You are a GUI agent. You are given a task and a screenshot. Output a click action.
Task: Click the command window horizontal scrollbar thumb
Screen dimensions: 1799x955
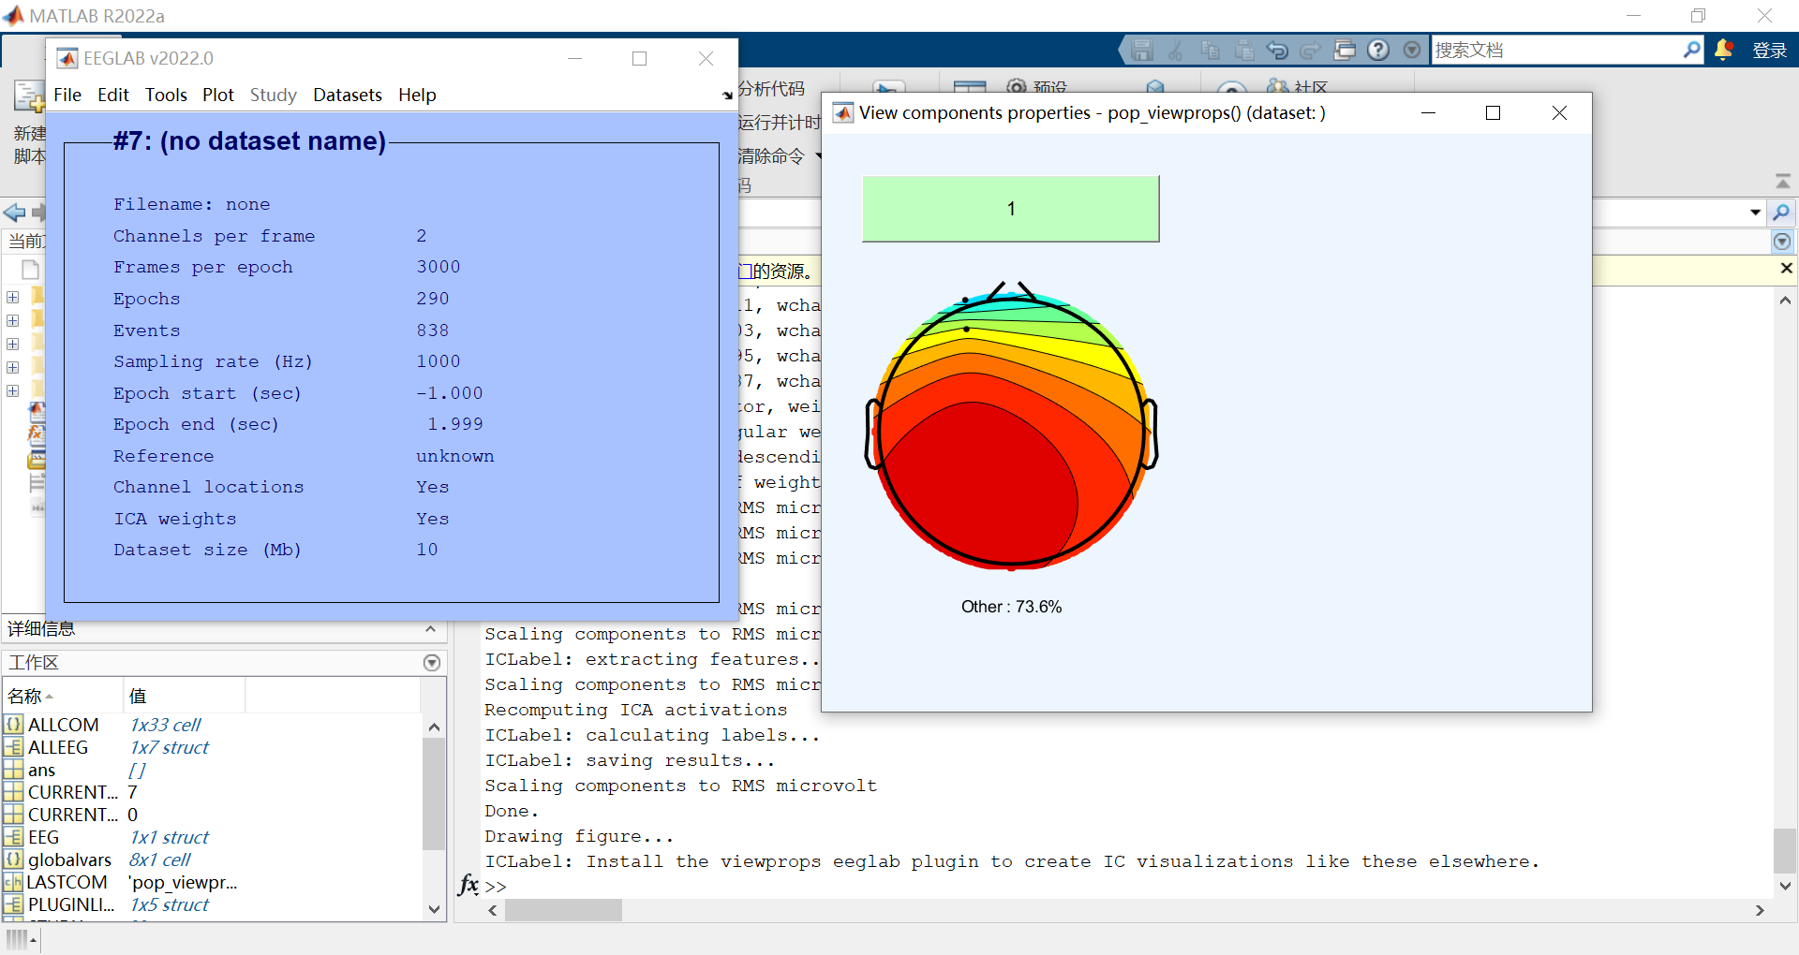click(563, 910)
